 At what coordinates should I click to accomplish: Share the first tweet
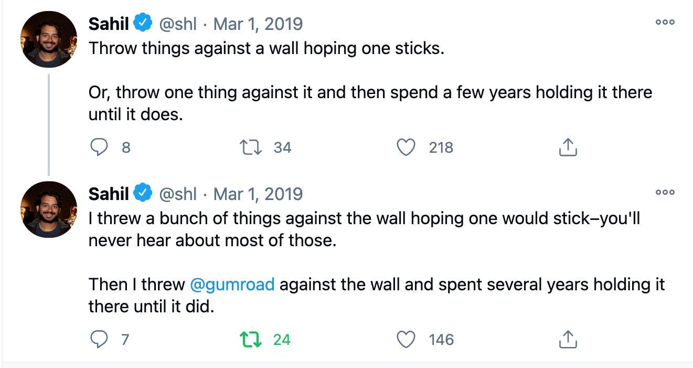tap(568, 148)
